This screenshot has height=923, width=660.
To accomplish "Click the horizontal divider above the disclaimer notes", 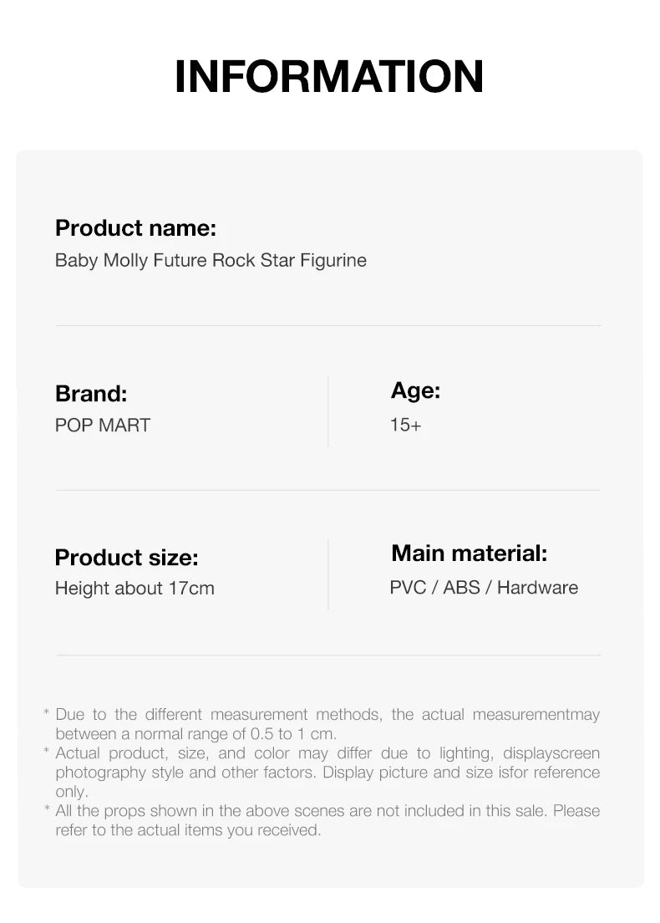I will coord(328,655).
